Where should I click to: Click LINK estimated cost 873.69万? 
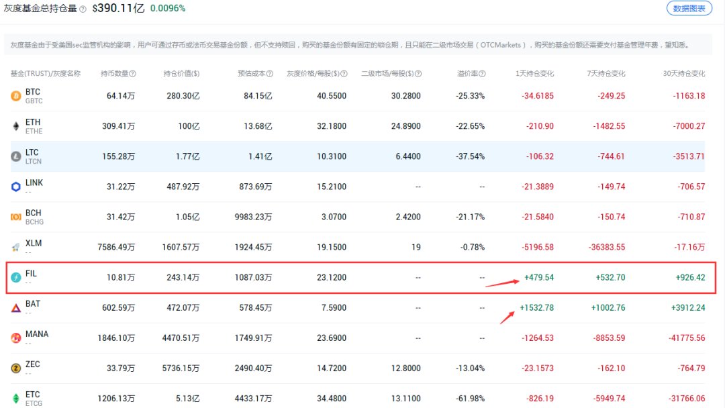pos(255,187)
